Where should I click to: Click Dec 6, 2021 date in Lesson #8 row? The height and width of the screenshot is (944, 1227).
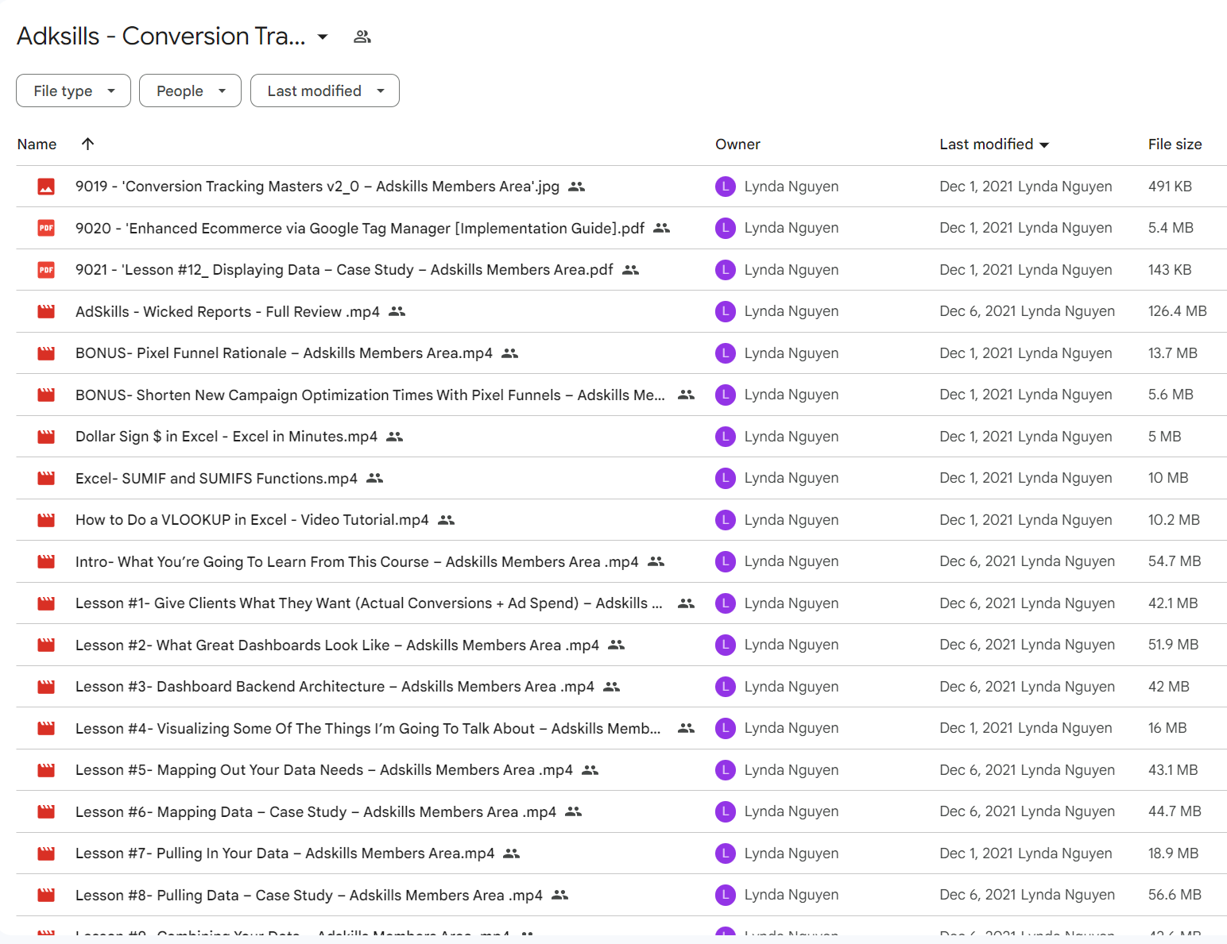click(x=977, y=895)
